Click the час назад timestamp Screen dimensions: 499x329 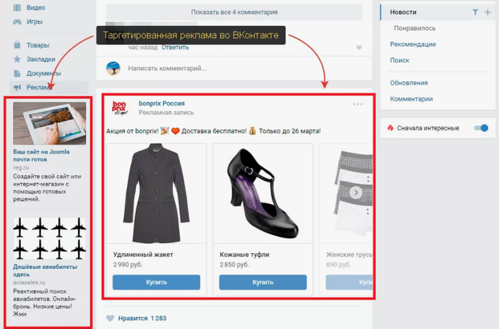[x=143, y=47]
